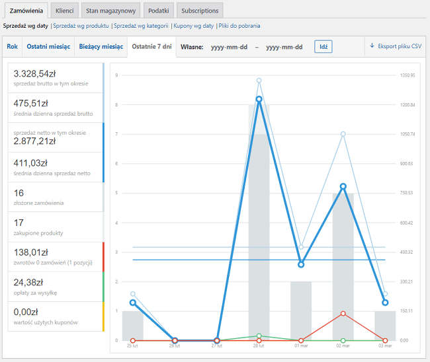Click the red refund point on 02 mar
This screenshot has height=362, width=430.
[x=343, y=314]
